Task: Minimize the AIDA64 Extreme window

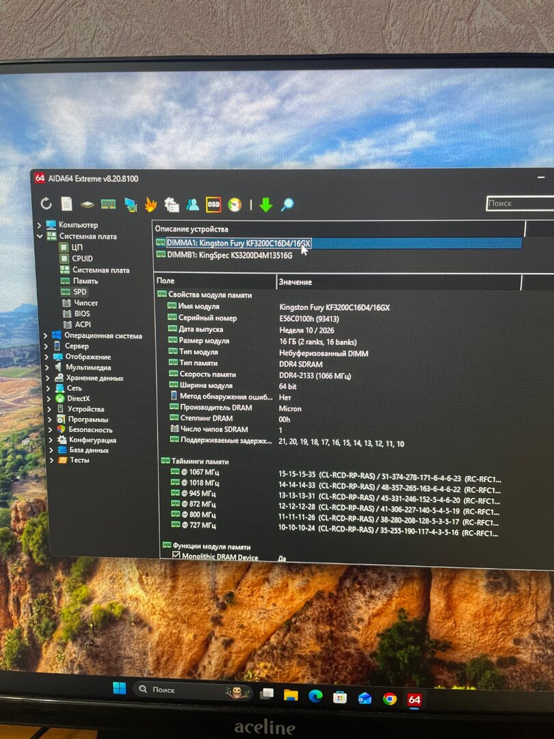Action: [x=541, y=178]
